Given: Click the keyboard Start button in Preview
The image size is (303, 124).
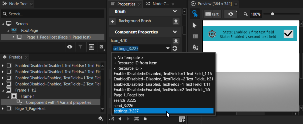Looking at the screenshot, I should point(212,14).
